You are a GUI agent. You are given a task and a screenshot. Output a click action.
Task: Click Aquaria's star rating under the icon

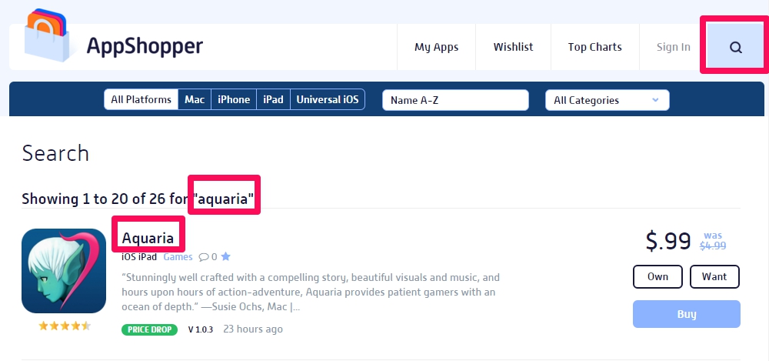(65, 326)
